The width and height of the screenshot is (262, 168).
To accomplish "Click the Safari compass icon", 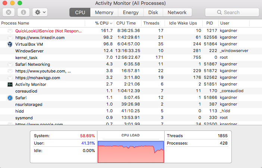I will click(10, 98).
